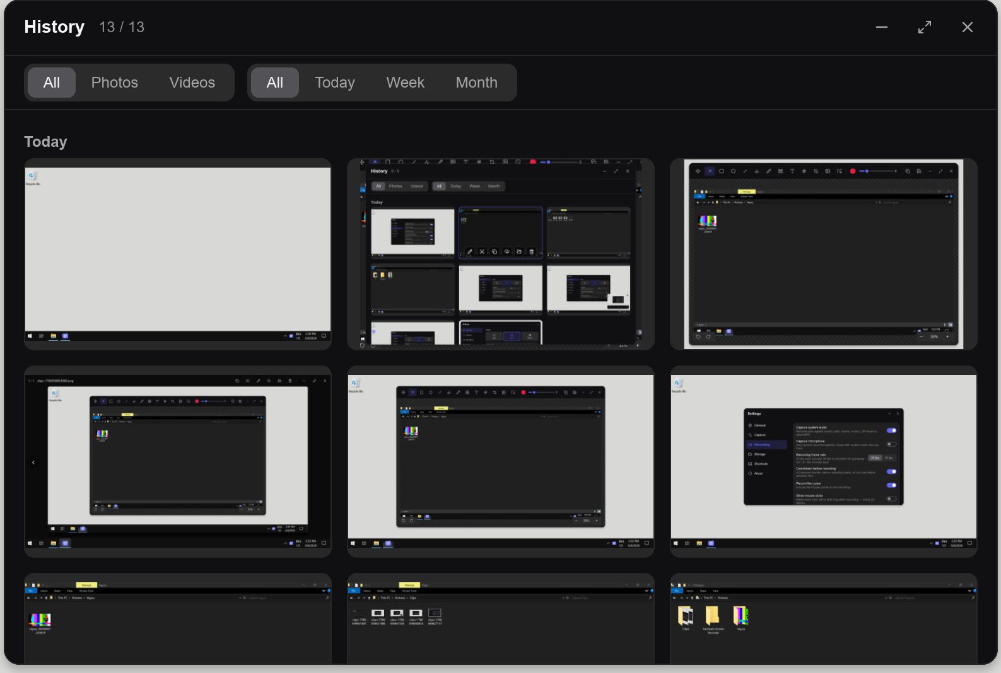Open the white-bordered dark file explorer capture thumbnail
Viewport: 1001px width, 673px height.
(x=824, y=254)
